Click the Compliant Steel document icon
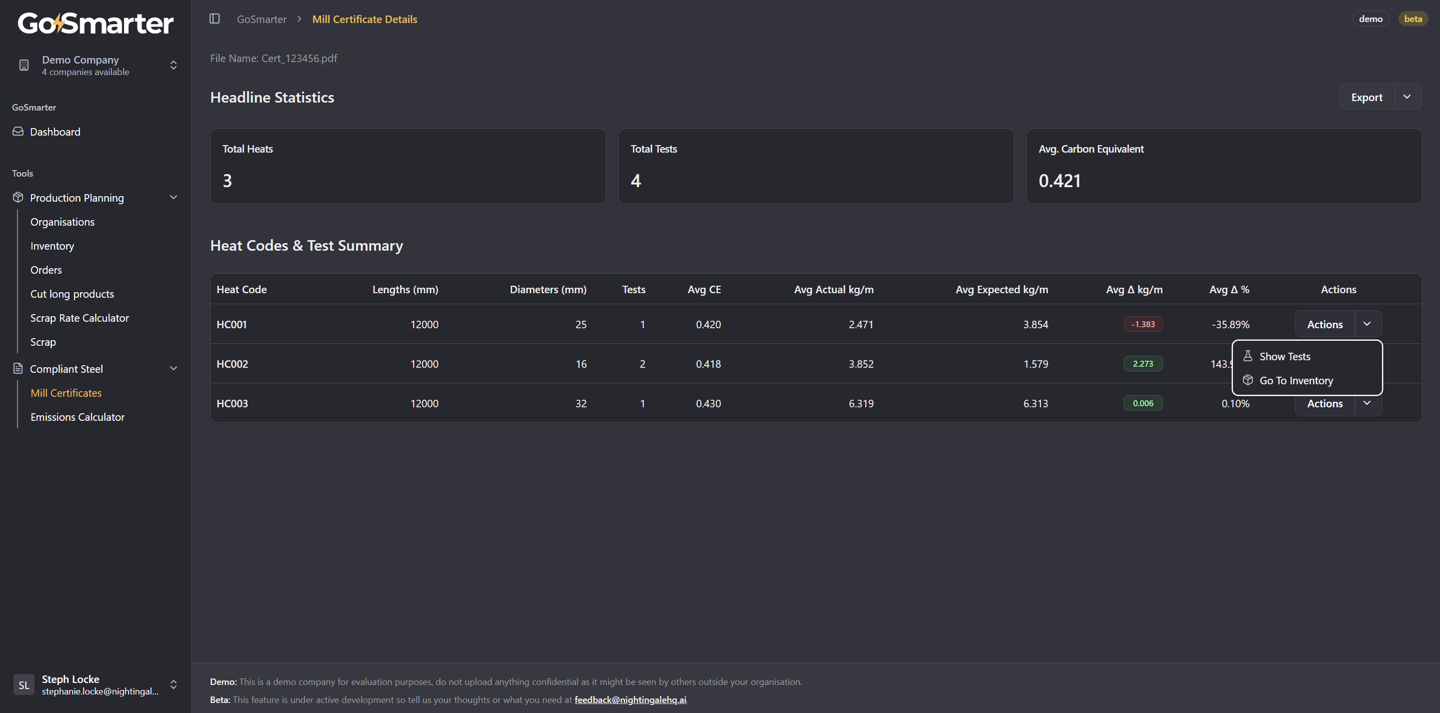1440x713 pixels. (x=18, y=369)
